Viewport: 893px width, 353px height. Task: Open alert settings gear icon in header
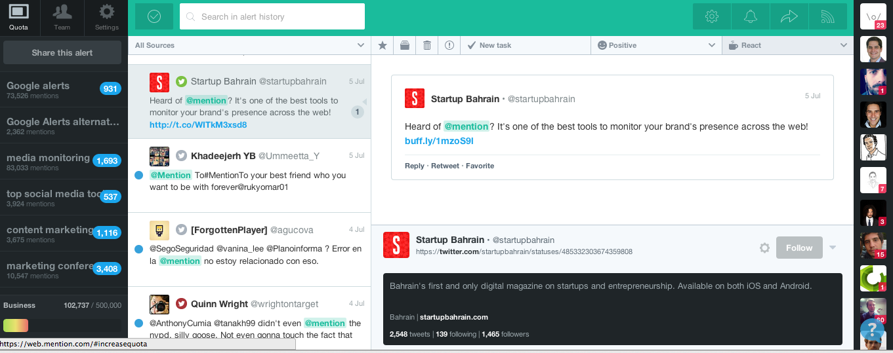(712, 17)
